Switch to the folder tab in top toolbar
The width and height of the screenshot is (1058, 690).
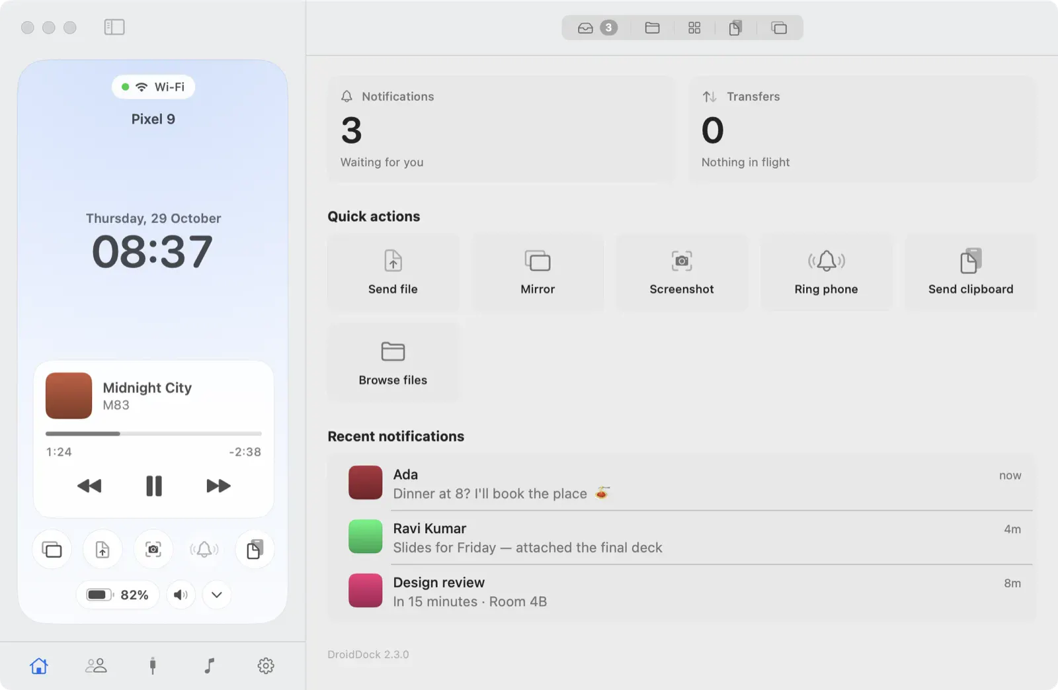point(652,28)
